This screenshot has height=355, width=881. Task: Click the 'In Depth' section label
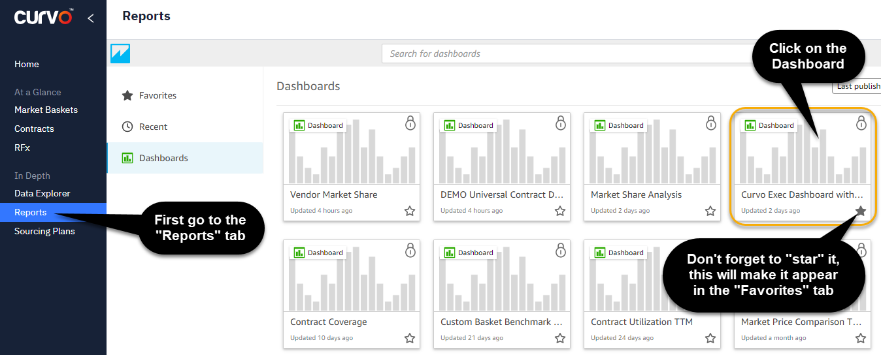(32, 176)
